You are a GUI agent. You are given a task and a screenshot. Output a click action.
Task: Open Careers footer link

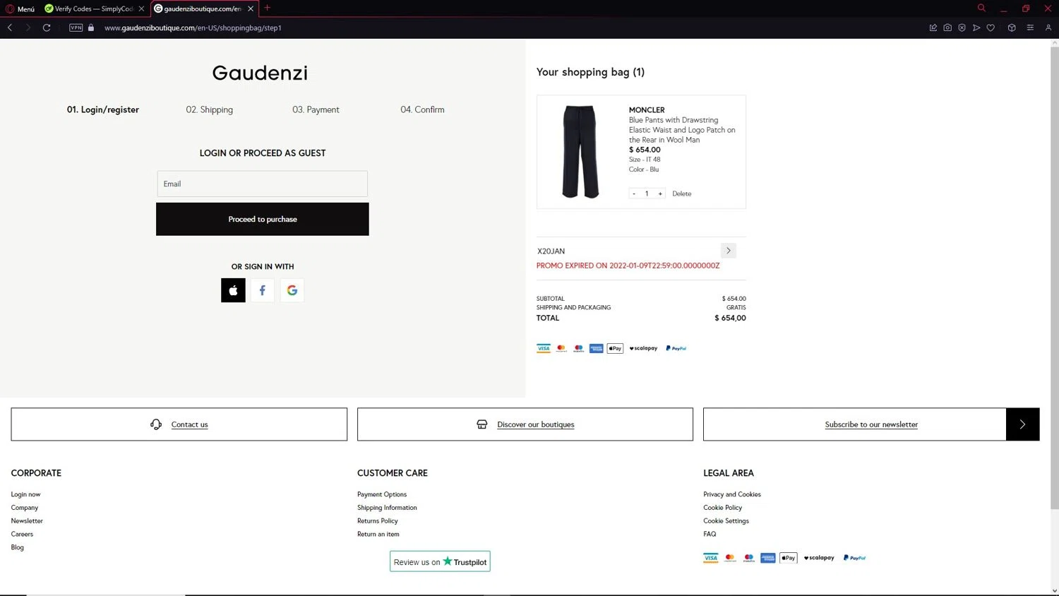22,535
